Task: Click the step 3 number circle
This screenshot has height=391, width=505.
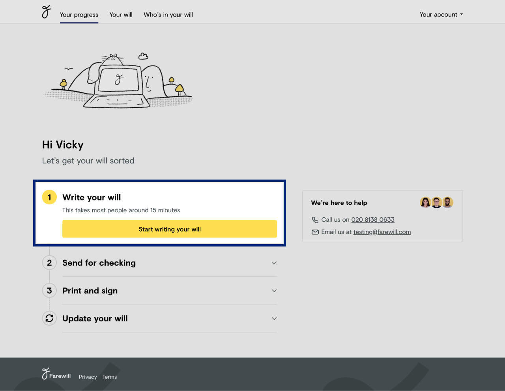Action: point(49,291)
